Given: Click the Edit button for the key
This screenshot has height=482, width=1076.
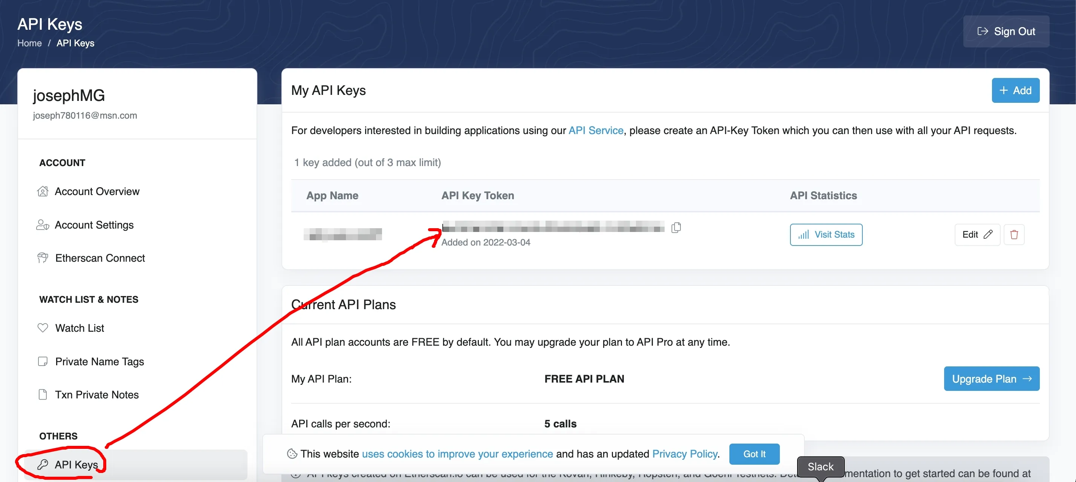Looking at the screenshot, I should pyautogui.click(x=977, y=235).
